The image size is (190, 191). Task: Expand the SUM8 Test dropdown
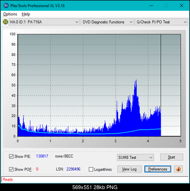coord(135,157)
